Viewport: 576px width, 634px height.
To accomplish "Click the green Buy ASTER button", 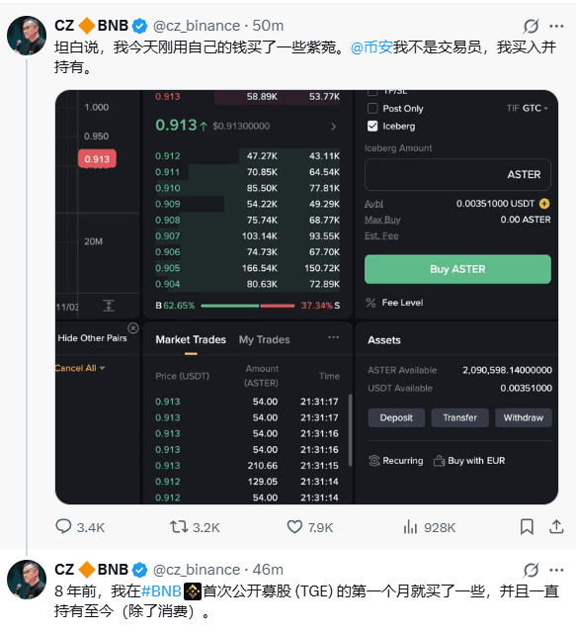I will 457,269.
